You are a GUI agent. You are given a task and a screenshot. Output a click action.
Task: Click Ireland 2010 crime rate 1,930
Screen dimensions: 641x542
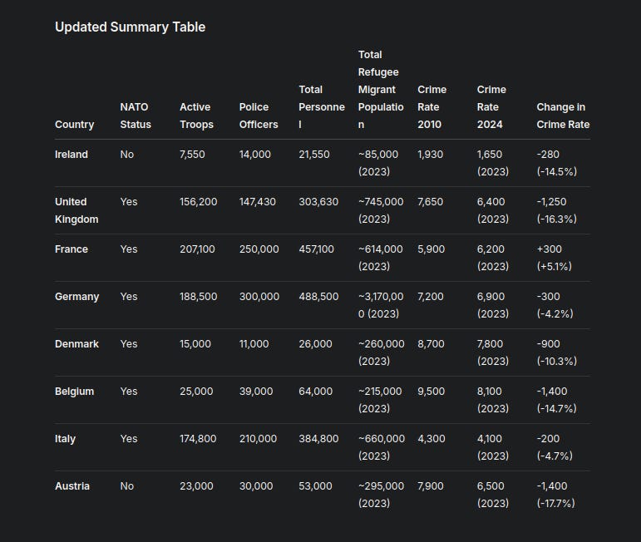[430, 155]
